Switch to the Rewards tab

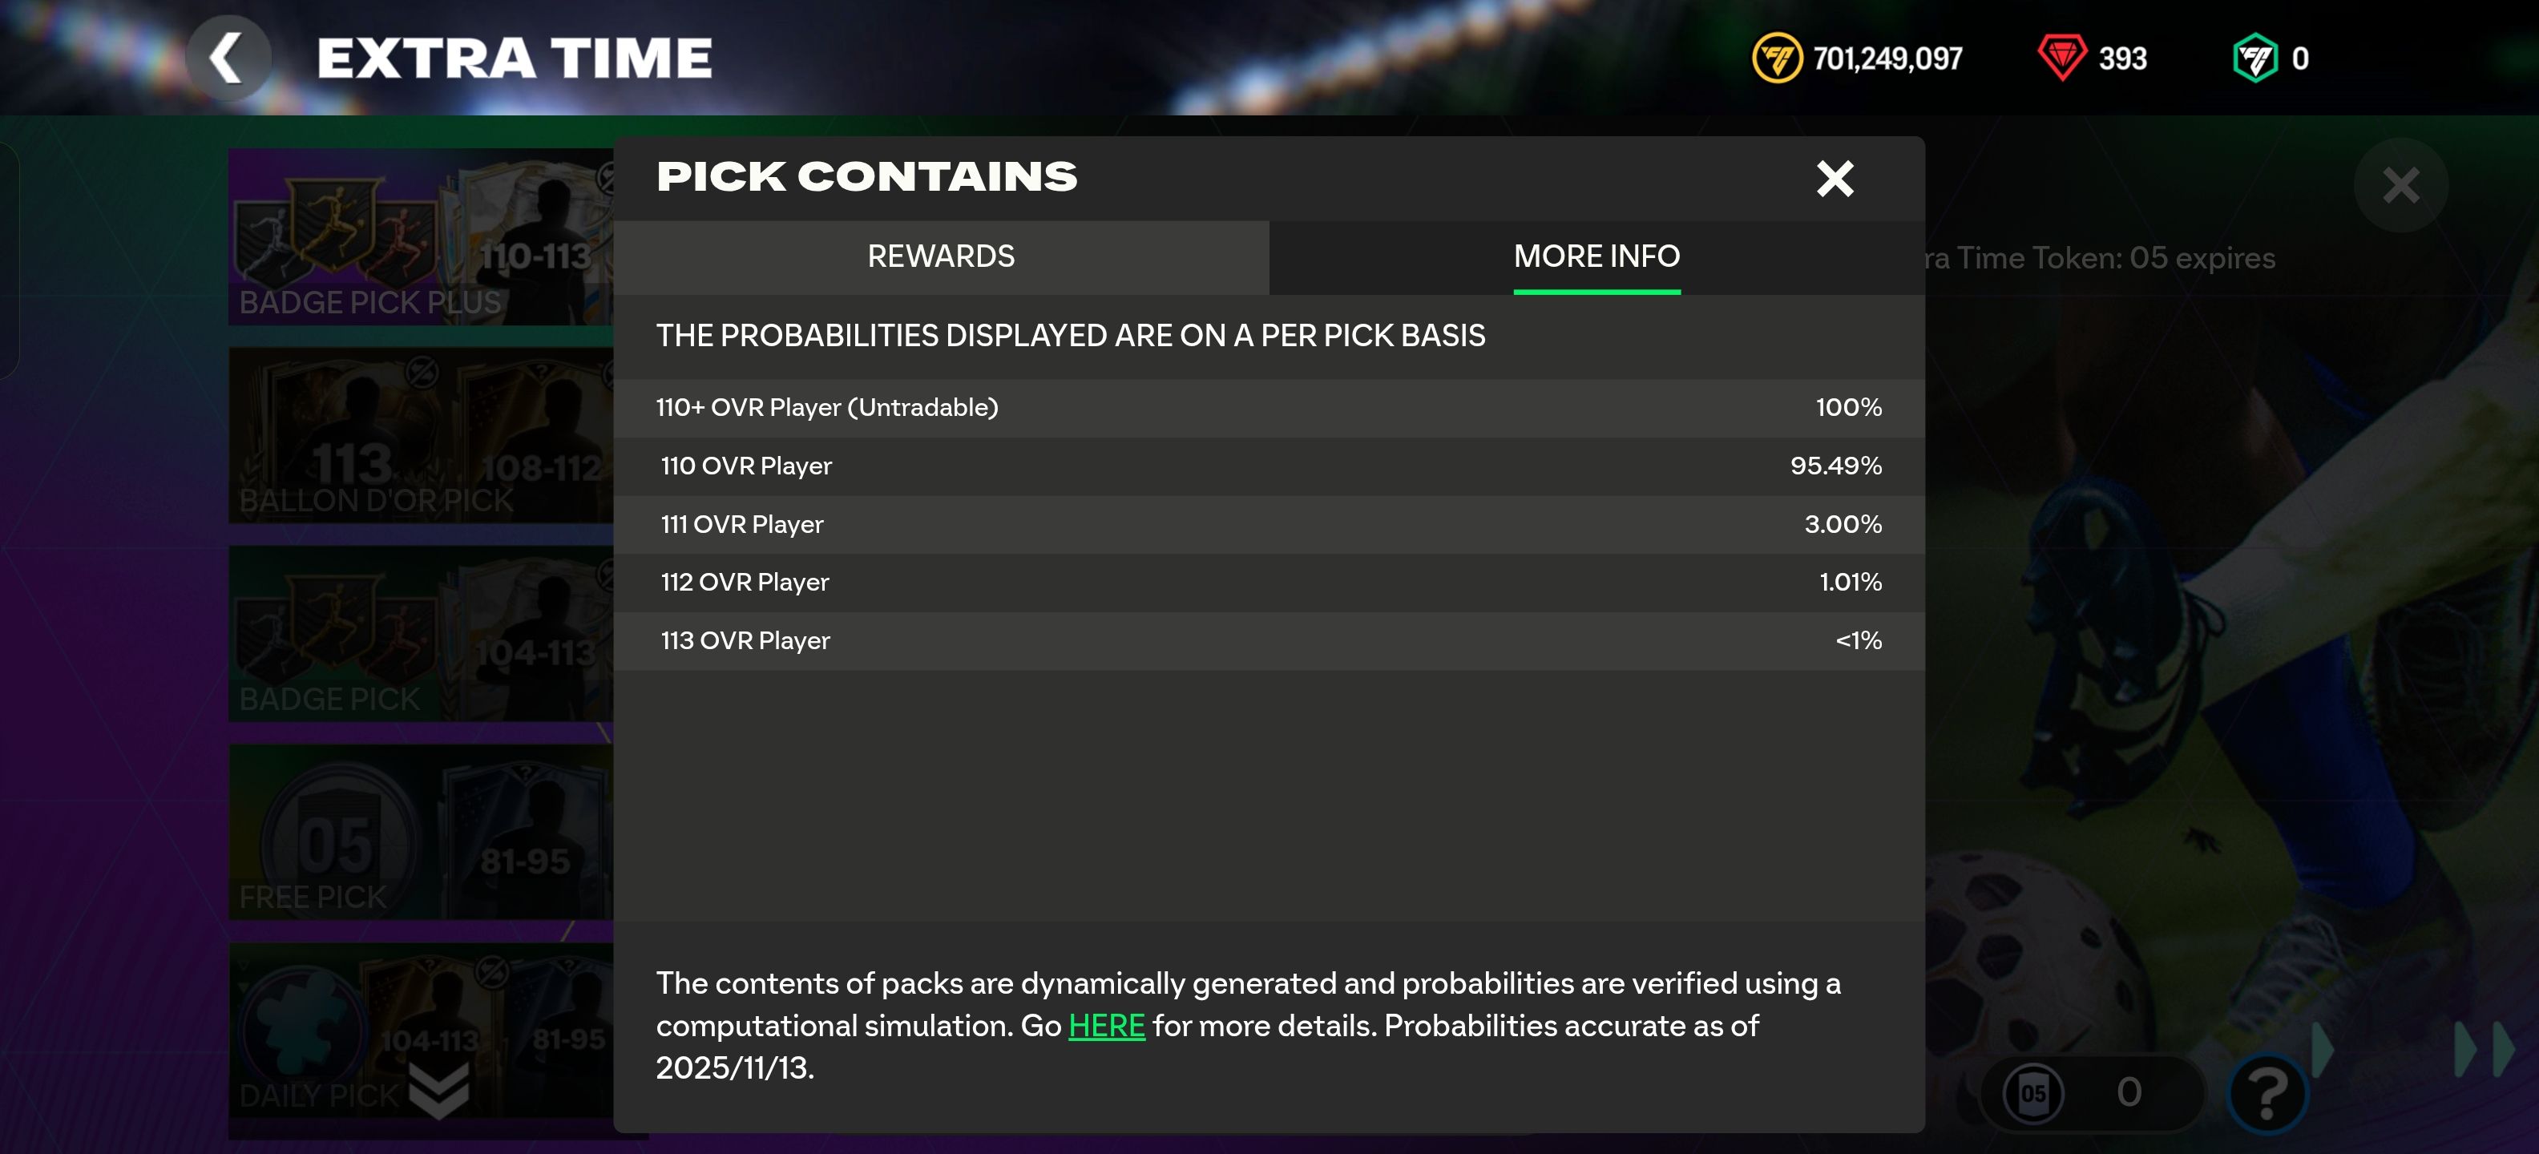(x=940, y=256)
